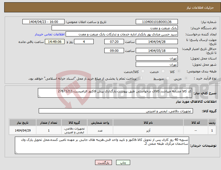Toggle the اسناد خزانه اسلامی payment checkbox
The image size is (221, 170).
click(x=141, y=78)
